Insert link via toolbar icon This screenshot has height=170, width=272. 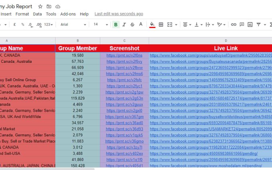[234, 25]
